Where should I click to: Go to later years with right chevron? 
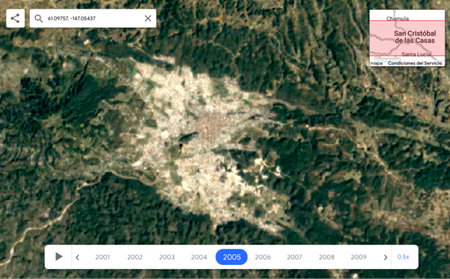point(385,257)
